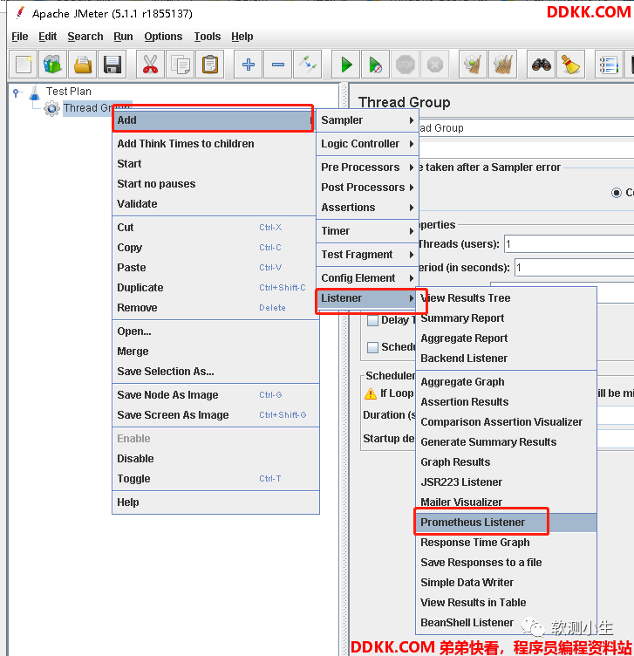
Task: Click the Thread Group Name input field
Action: click(526, 127)
